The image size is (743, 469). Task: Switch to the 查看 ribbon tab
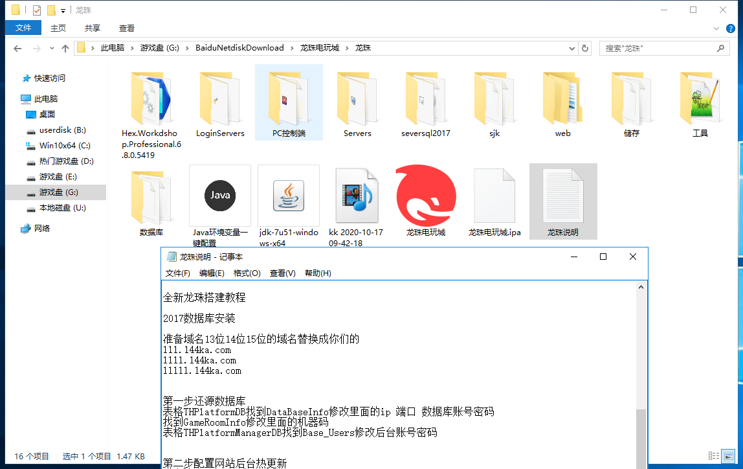point(126,28)
